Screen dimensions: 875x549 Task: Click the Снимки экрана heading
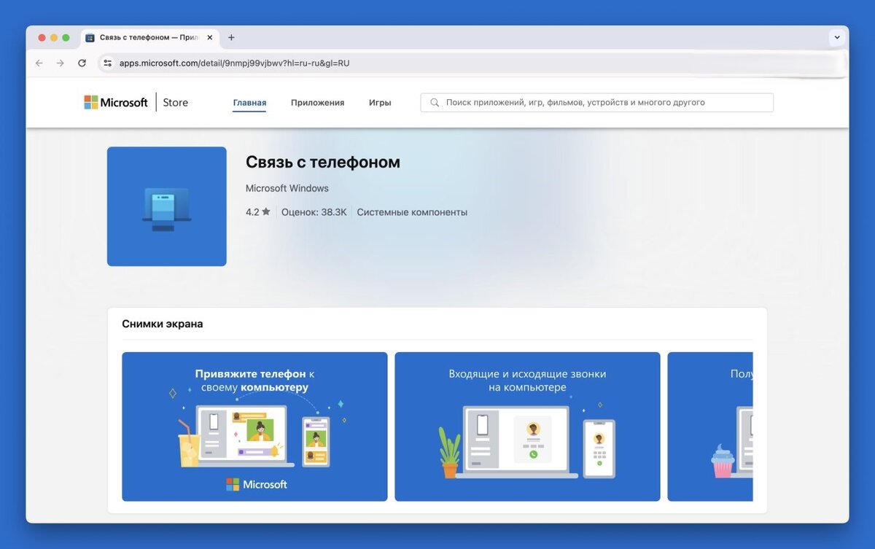pos(163,324)
